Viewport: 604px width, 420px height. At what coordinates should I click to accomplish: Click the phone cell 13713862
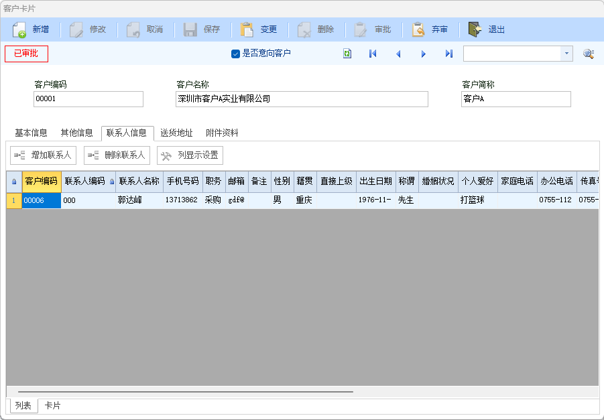(x=183, y=200)
